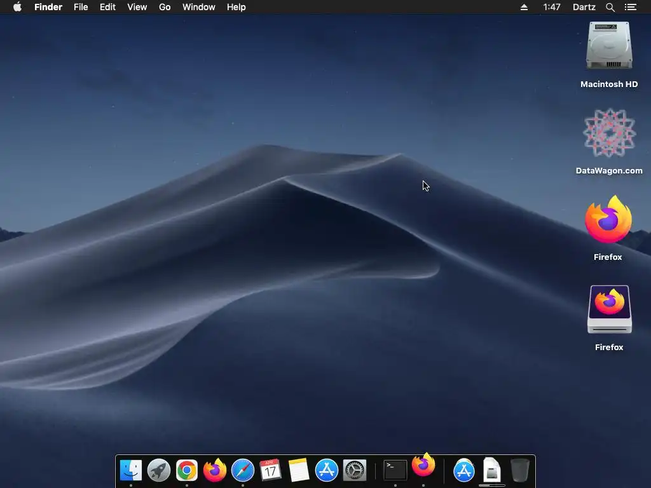Open Applications folder stack in Dock

(x=463, y=470)
